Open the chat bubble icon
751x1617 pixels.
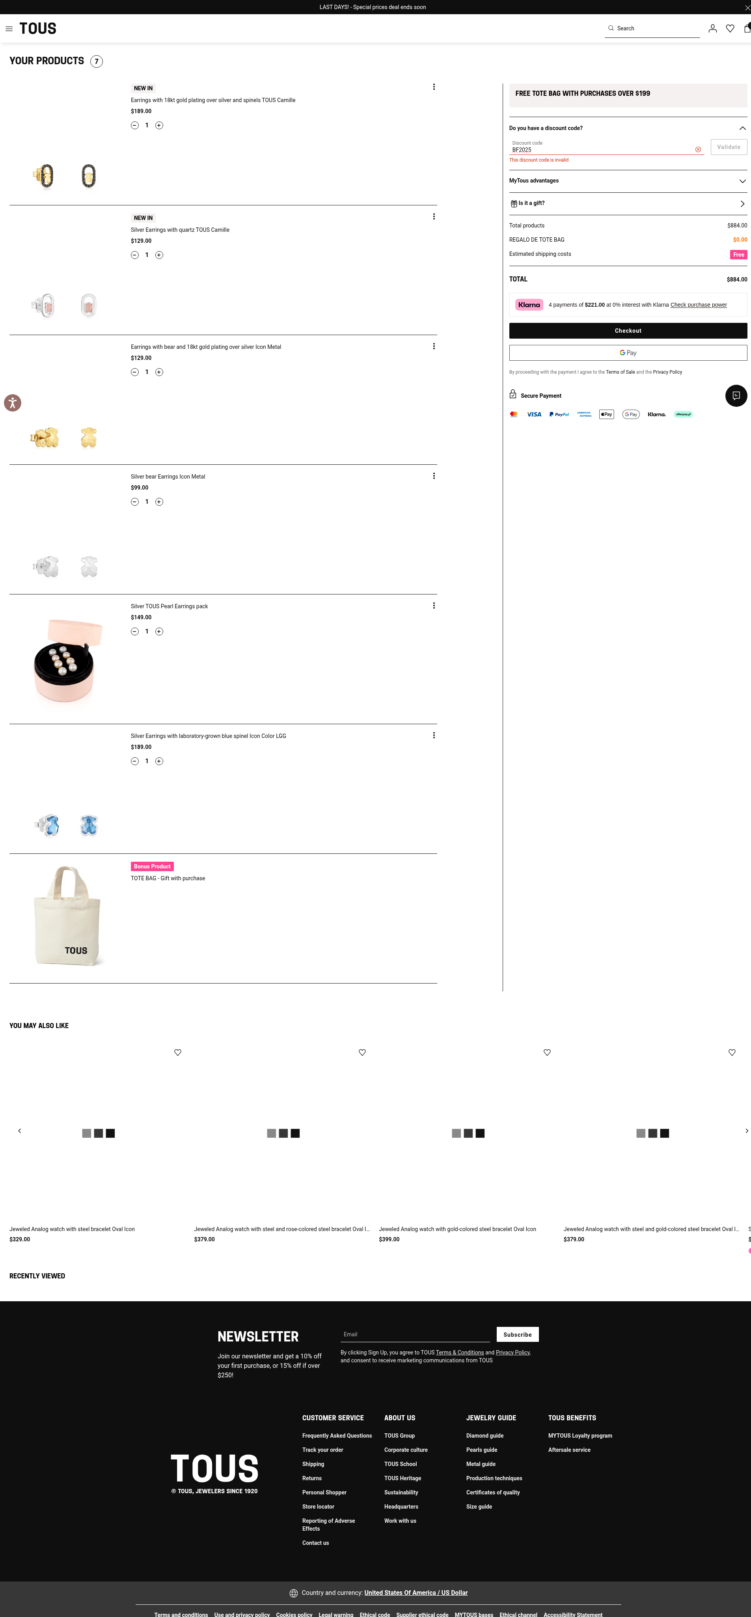pos(736,395)
